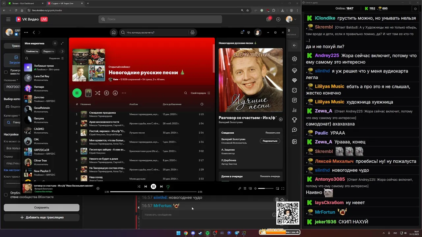
Task: Click Сохранить button in VK studio
Action: tap(42, 207)
